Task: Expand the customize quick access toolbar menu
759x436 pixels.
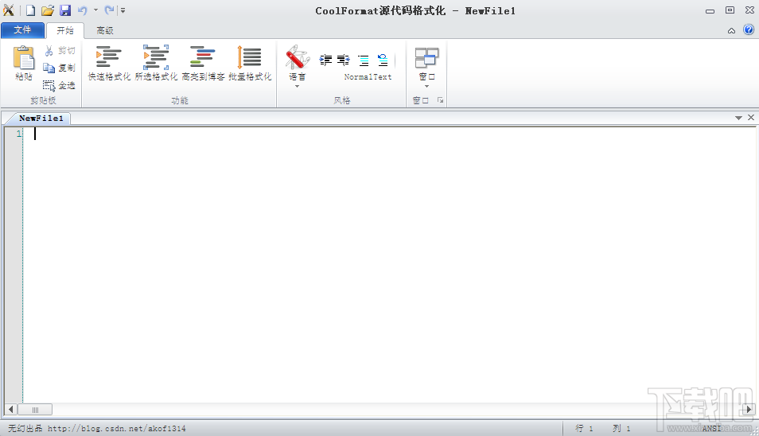Action: (x=123, y=10)
